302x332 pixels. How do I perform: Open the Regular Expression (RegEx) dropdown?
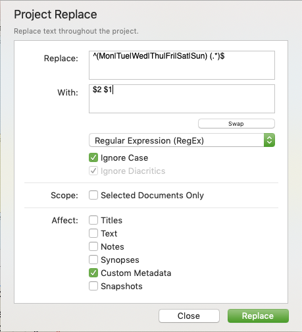[x=182, y=140]
